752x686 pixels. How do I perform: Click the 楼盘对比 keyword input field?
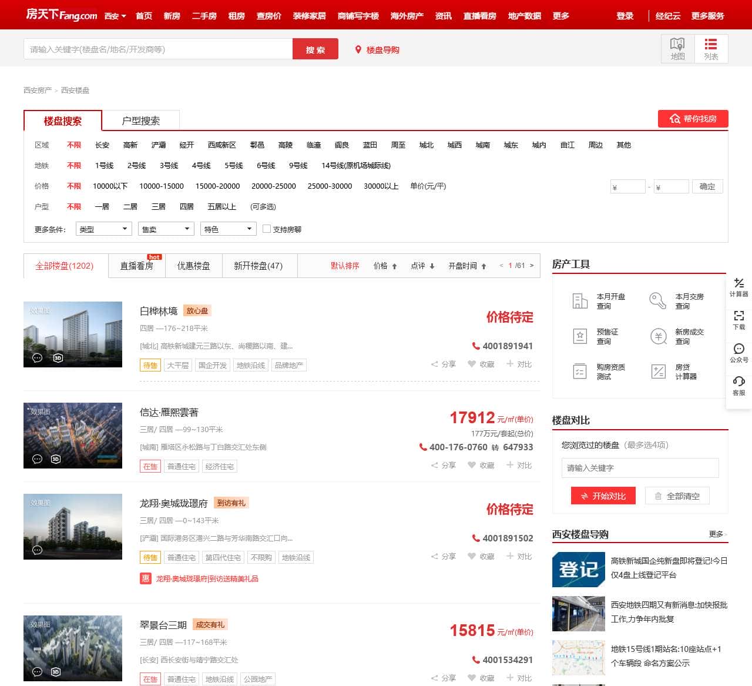tap(639, 468)
